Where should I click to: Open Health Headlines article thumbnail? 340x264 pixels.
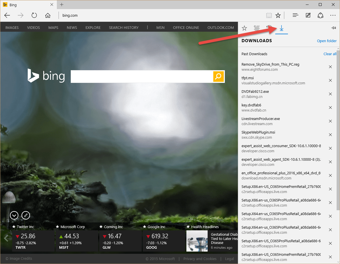[x=197, y=241]
